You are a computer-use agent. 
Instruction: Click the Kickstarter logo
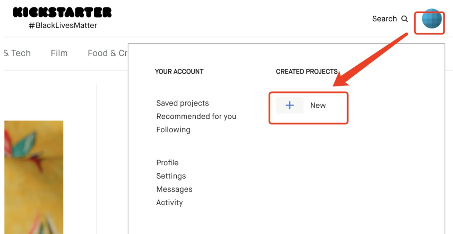(62, 12)
